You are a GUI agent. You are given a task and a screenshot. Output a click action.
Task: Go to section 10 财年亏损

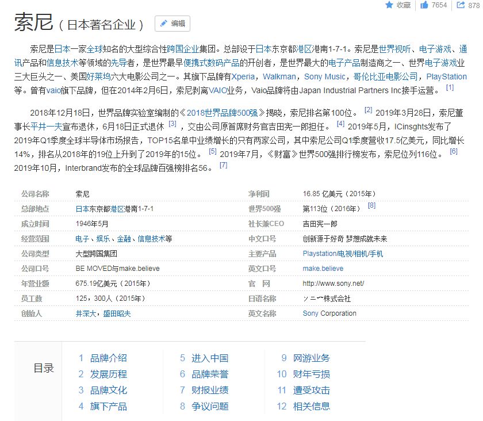click(312, 374)
